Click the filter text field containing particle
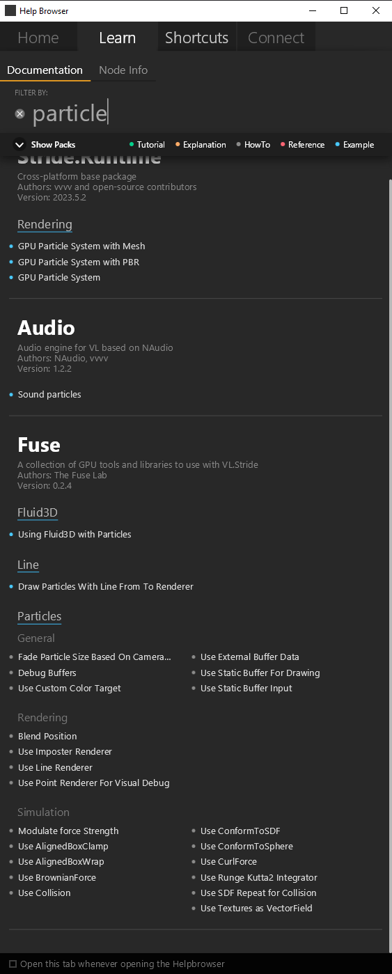Image resolution: width=392 pixels, height=974 pixels. [202, 113]
